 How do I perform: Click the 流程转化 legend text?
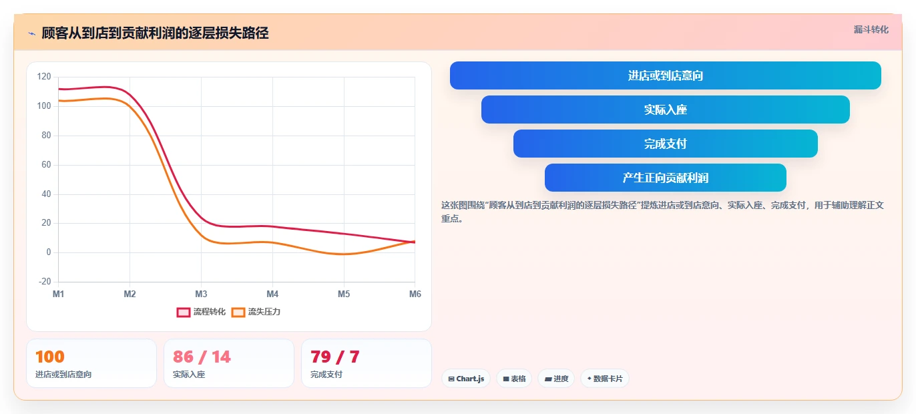click(x=210, y=312)
